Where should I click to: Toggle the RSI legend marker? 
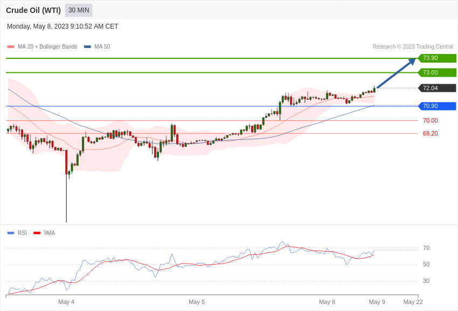pyautogui.click(x=11, y=233)
